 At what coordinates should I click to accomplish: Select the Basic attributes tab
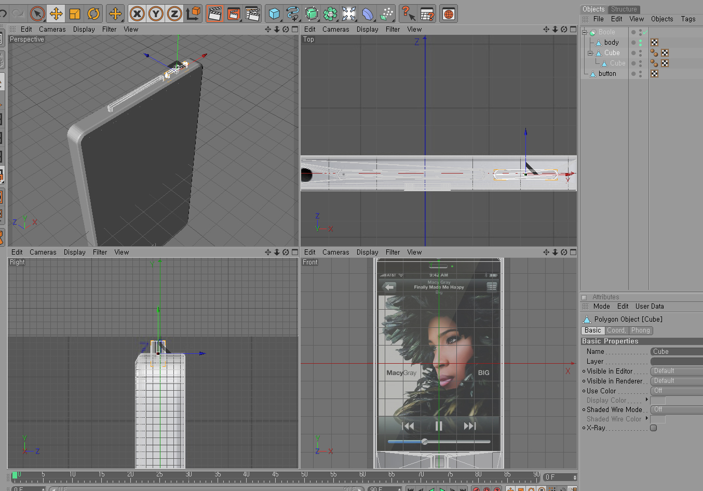click(592, 330)
